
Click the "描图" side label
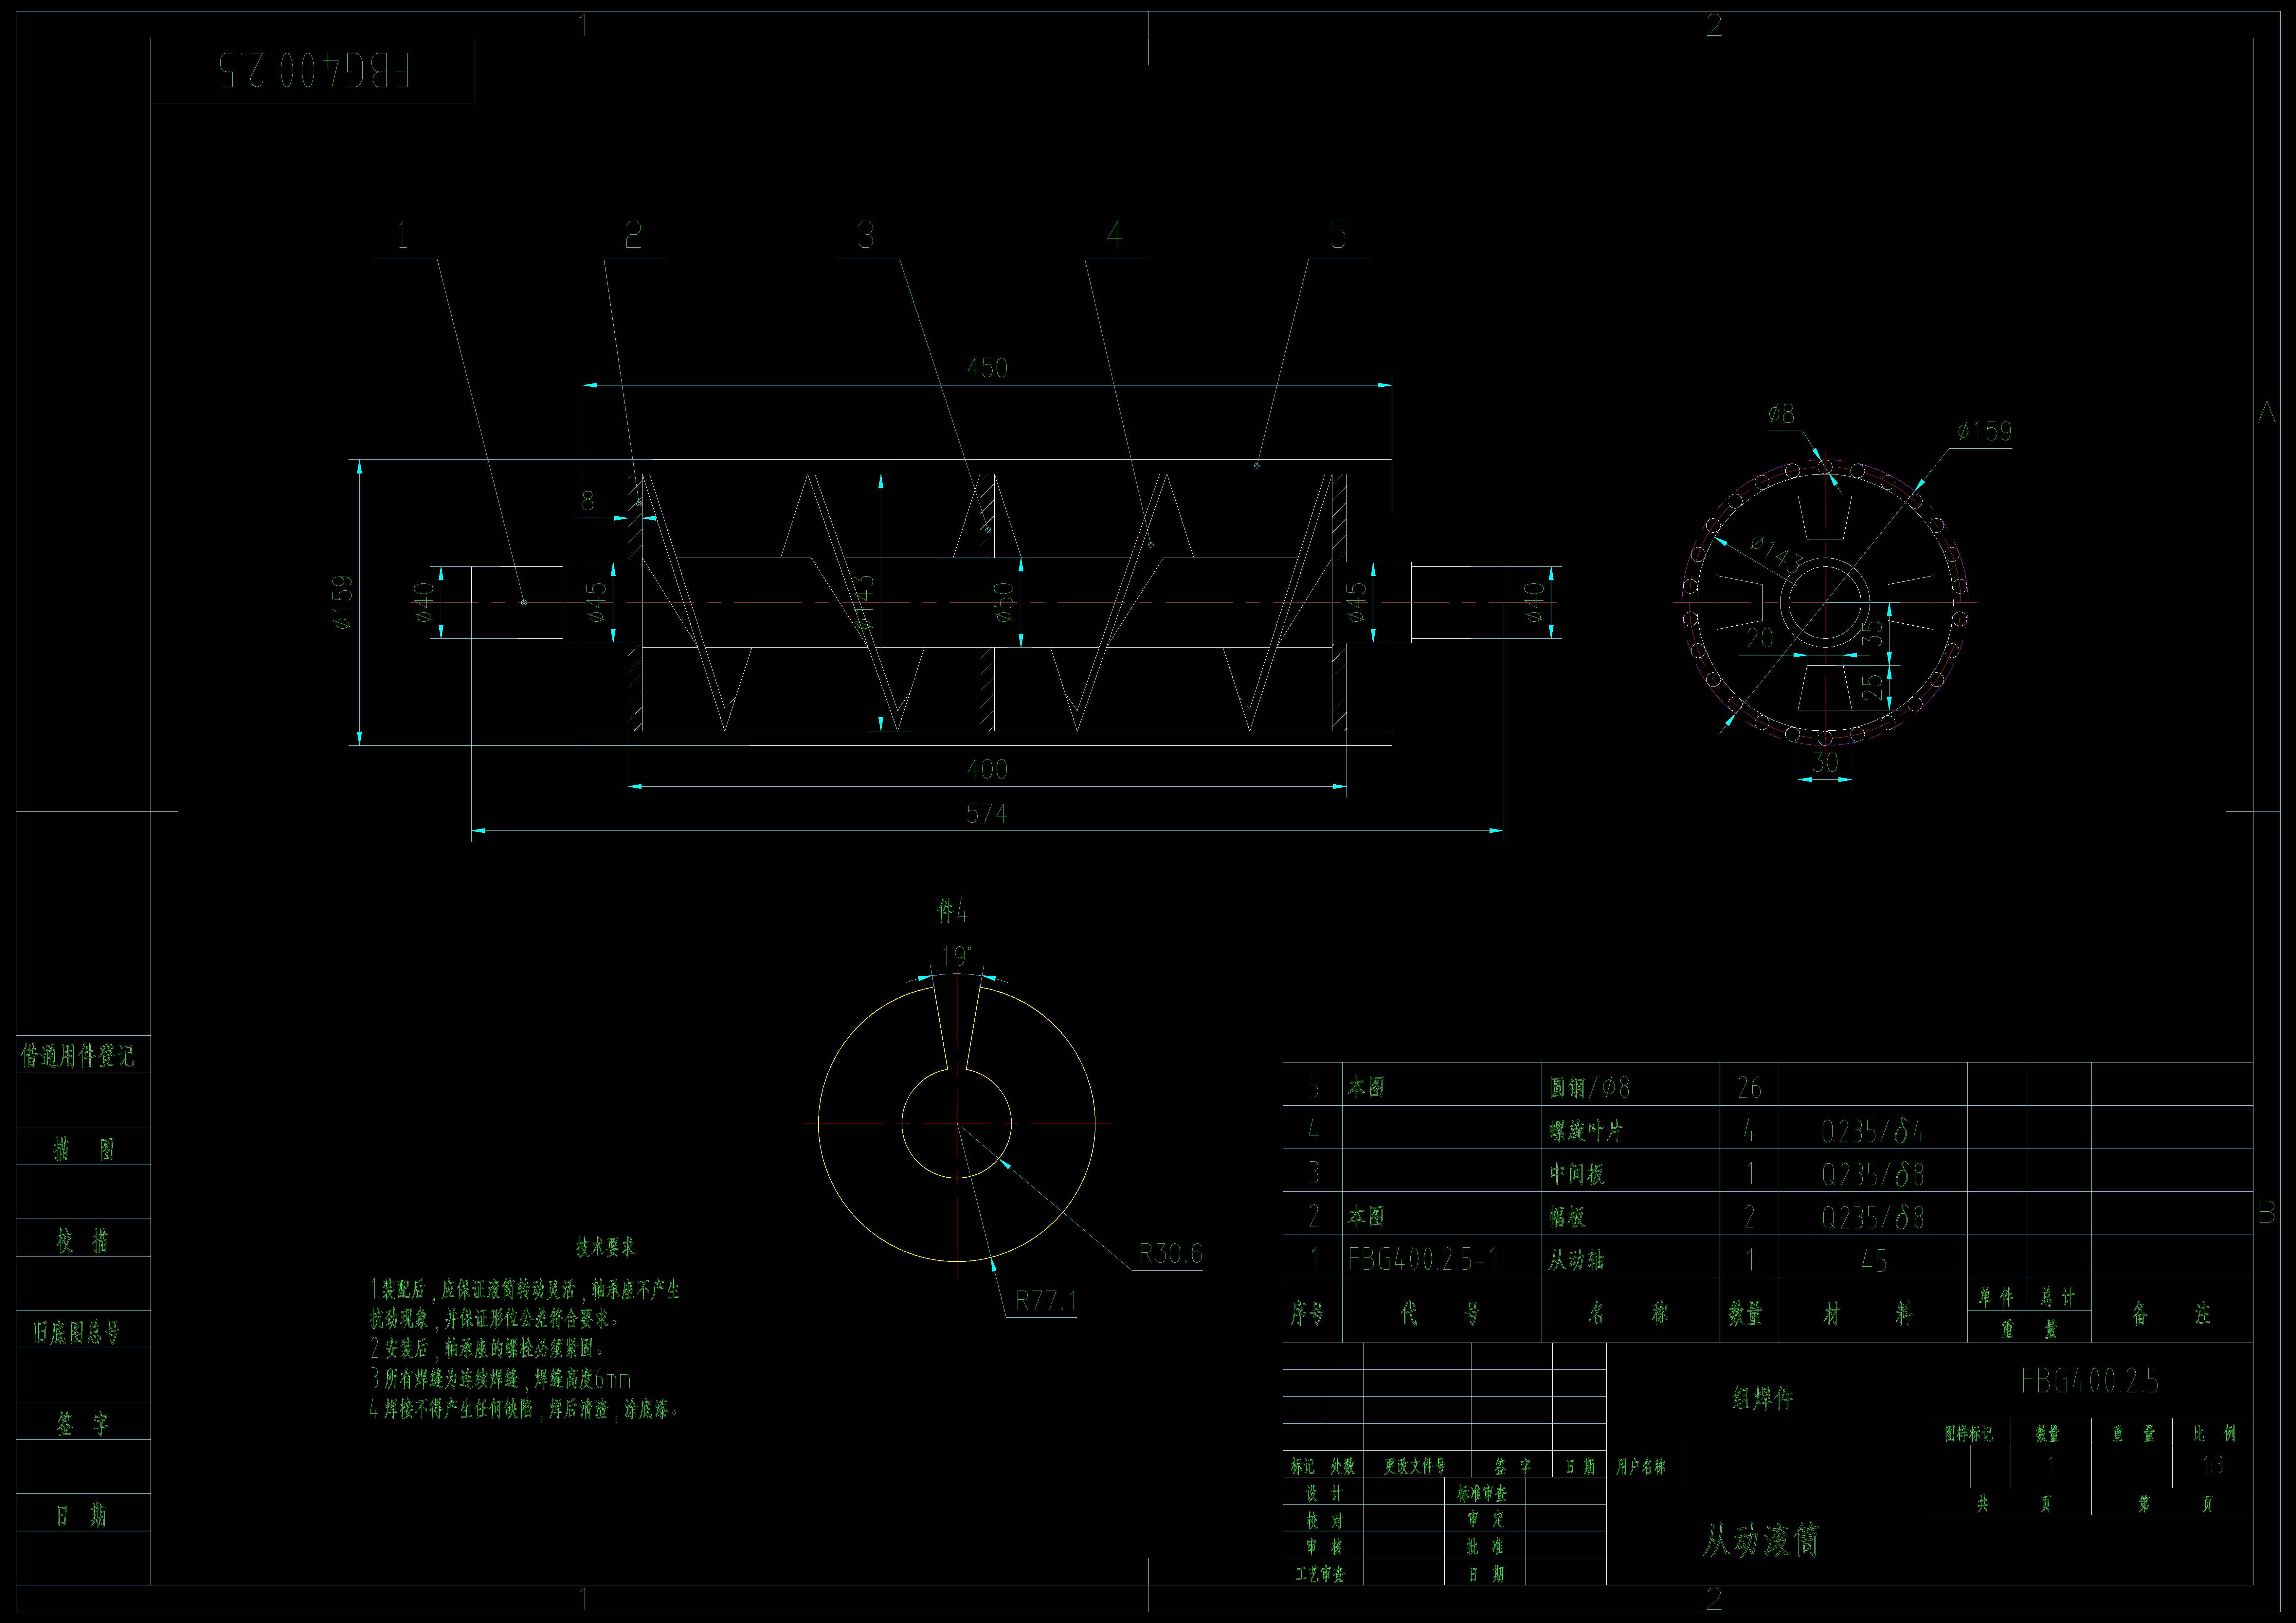(84, 1149)
